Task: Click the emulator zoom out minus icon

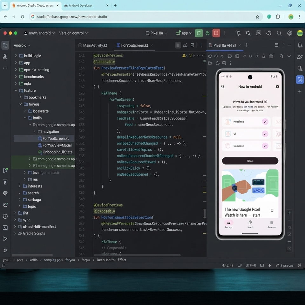Action: click(289, 220)
